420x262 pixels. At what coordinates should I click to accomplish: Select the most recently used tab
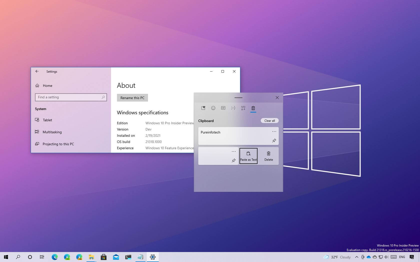pos(203,108)
